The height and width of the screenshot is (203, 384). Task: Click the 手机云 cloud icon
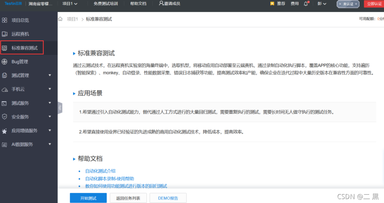(4, 89)
